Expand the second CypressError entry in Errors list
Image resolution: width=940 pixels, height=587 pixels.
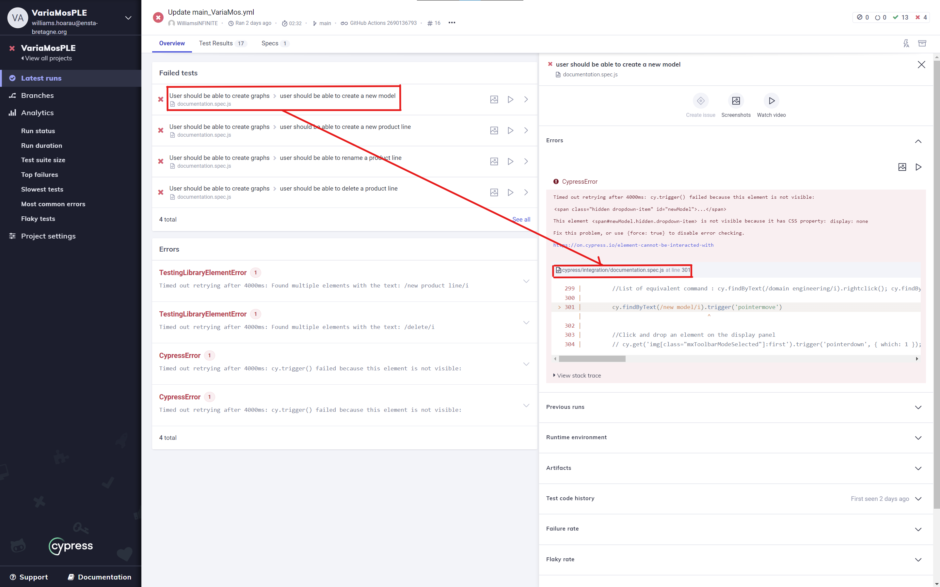point(526,405)
